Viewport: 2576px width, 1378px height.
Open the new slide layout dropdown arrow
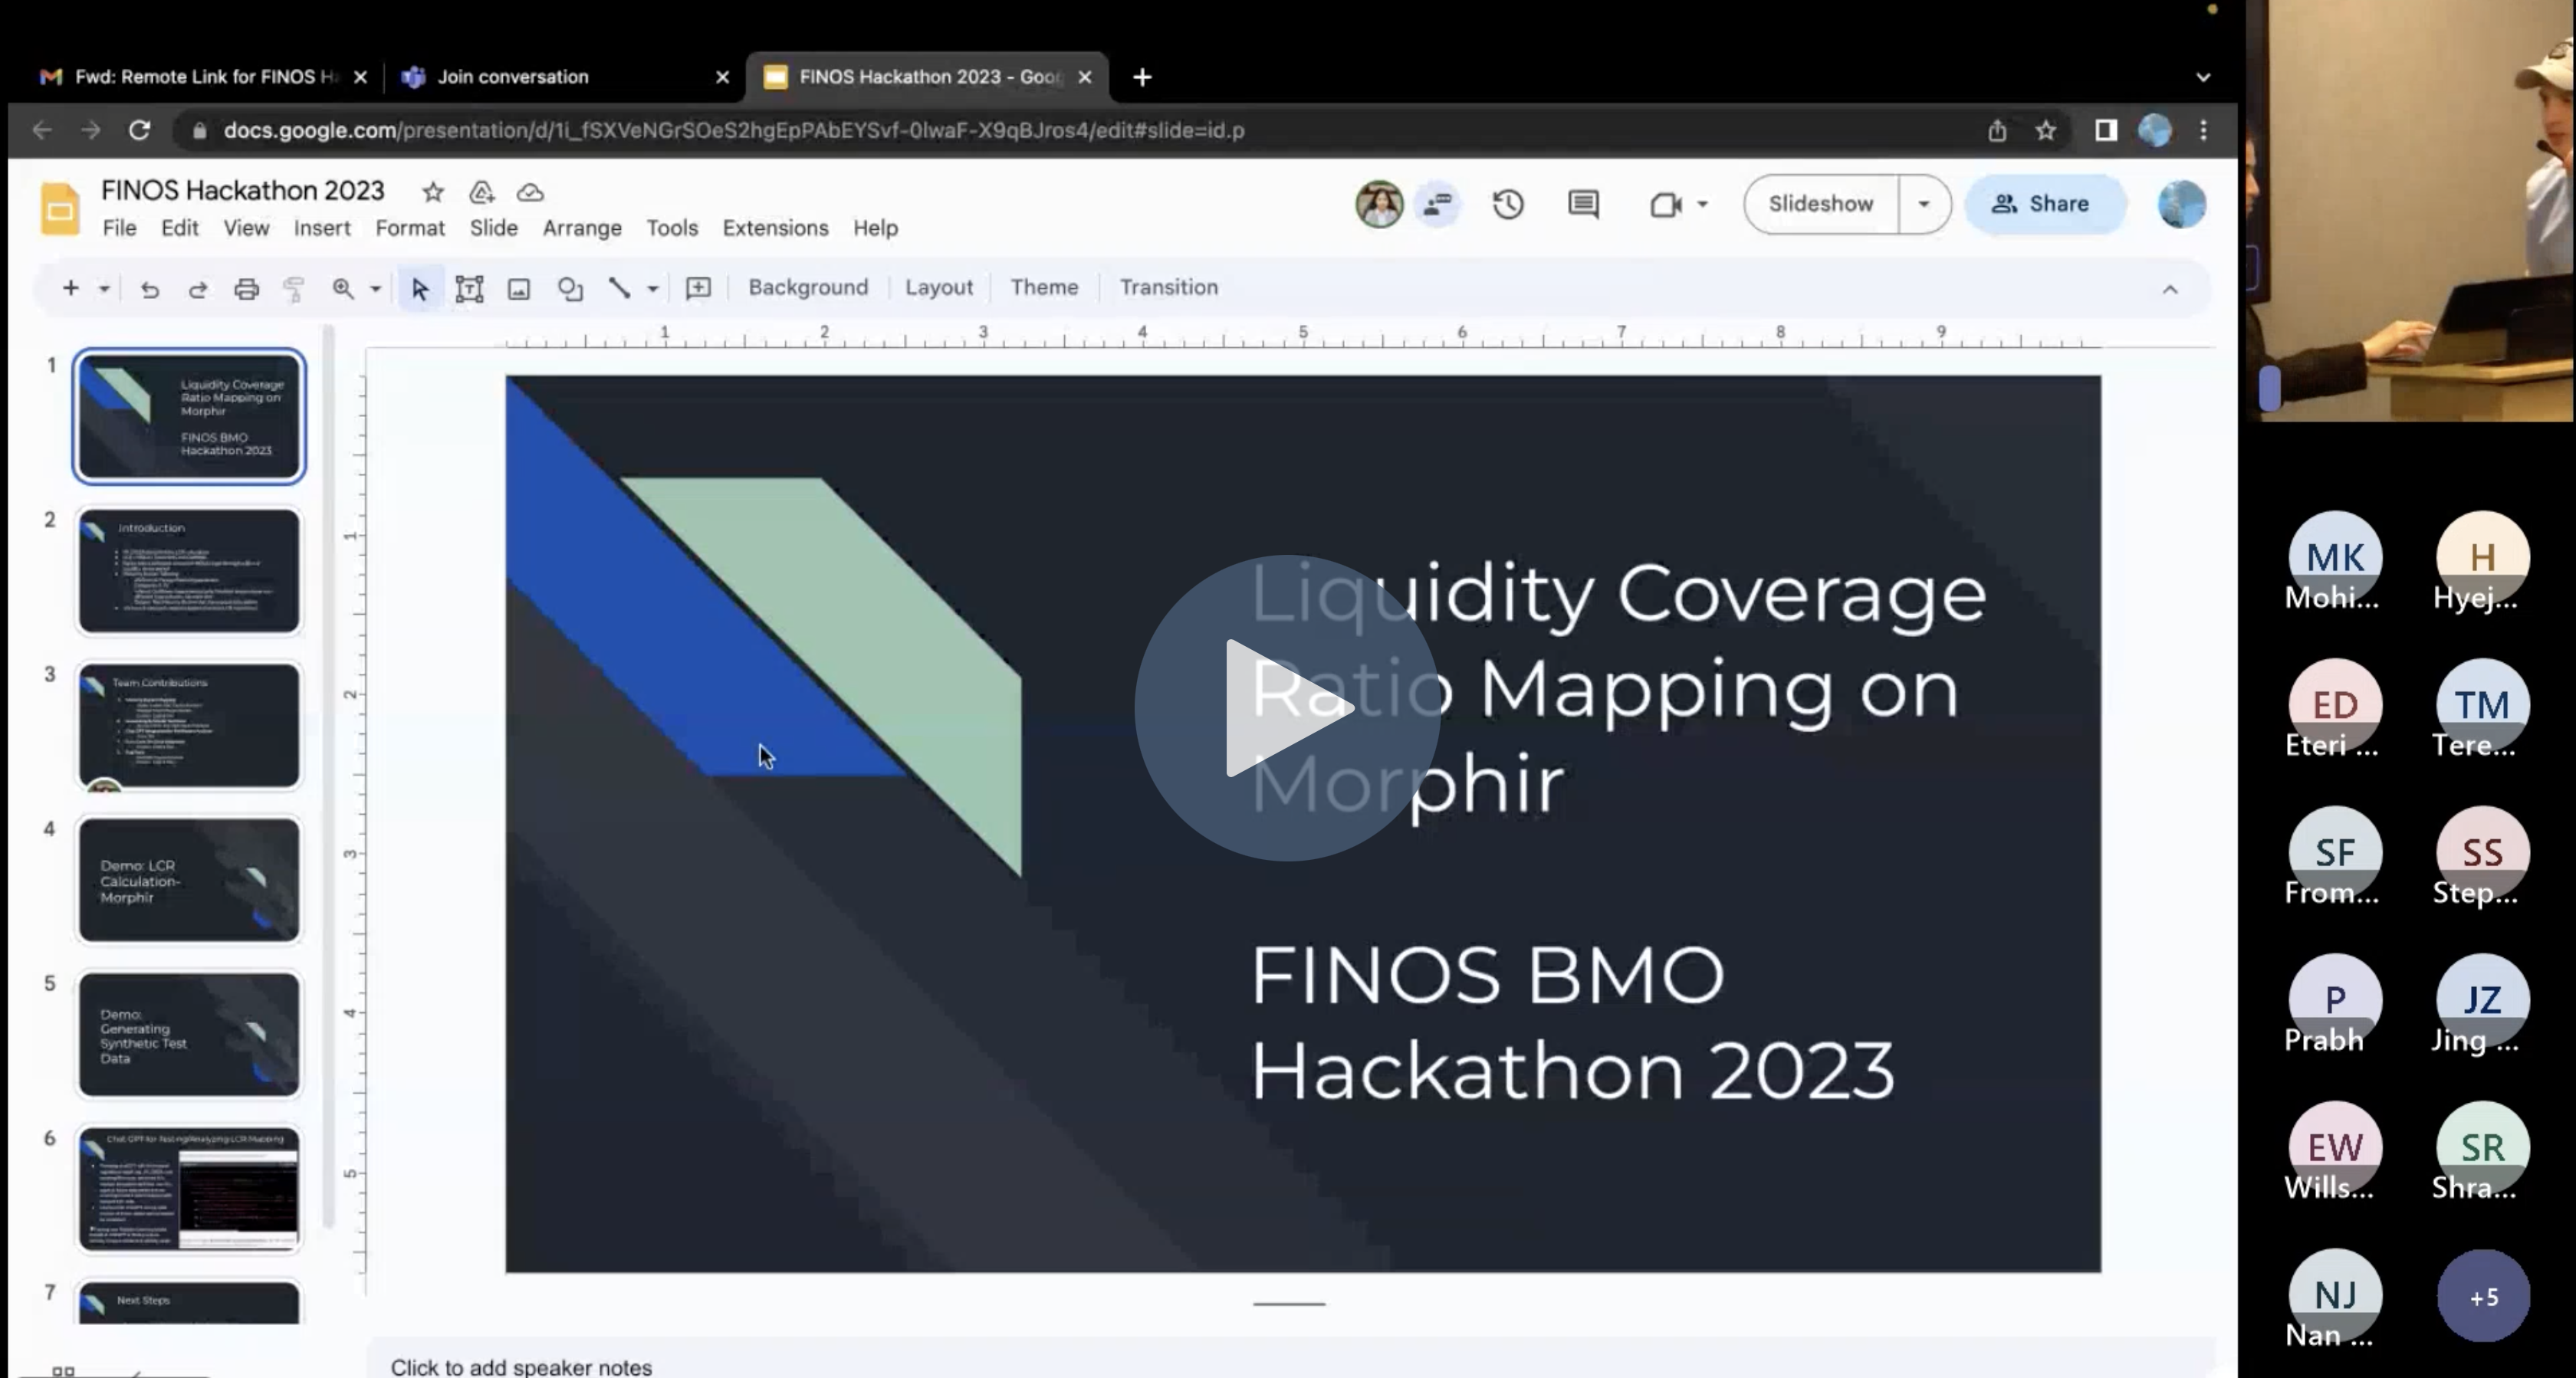pyautogui.click(x=104, y=289)
